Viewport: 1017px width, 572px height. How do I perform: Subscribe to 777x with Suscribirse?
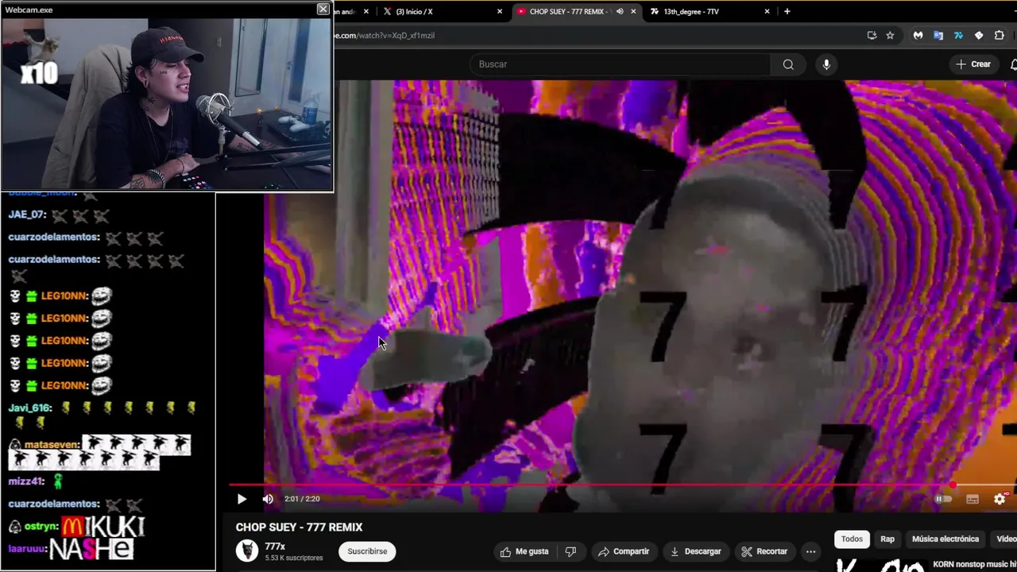[x=367, y=551]
